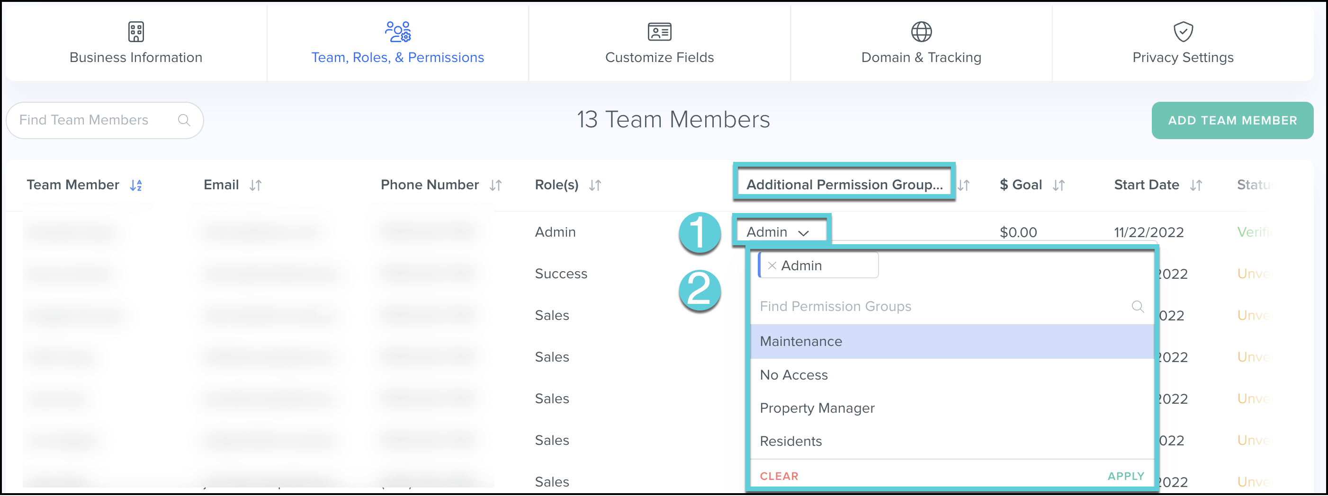Click the Phone Number sort arrows
Image resolution: width=1328 pixels, height=496 pixels.
tap(495, 185)
